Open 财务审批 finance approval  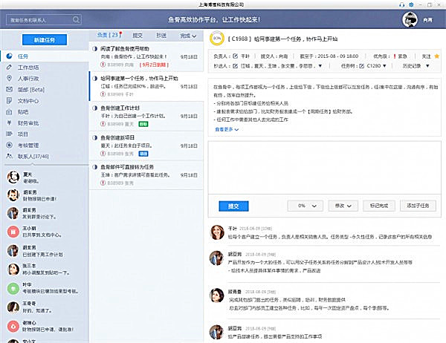pos(28,123)
